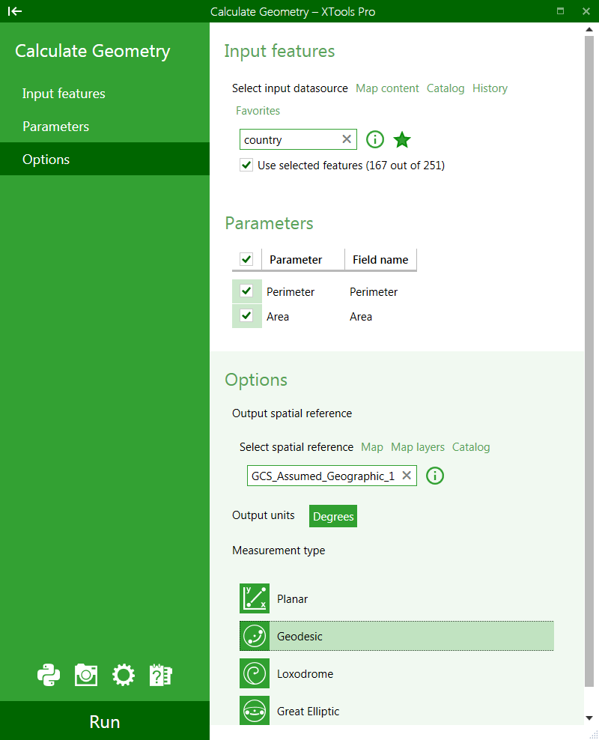Open the Map content datasource link
Viewport: 599px width, 740px height.
point(387,88)
